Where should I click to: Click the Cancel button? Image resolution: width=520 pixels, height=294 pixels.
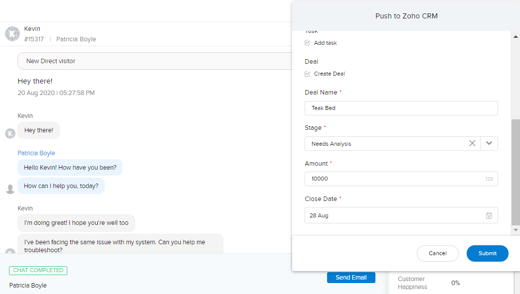coord(437,253)
